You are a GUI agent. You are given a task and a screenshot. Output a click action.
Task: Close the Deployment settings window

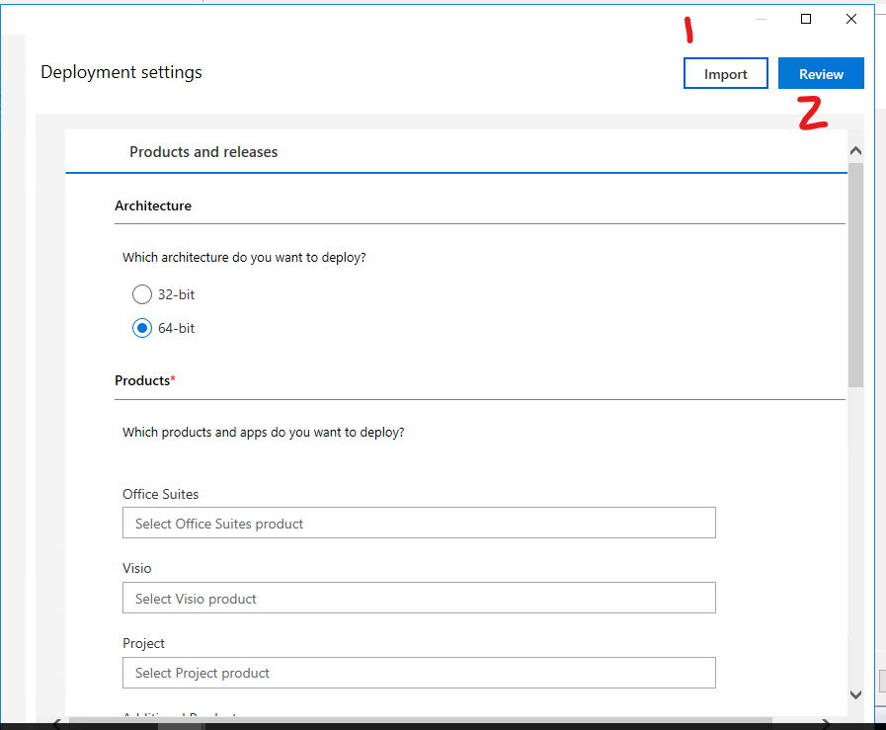point(851,19)
